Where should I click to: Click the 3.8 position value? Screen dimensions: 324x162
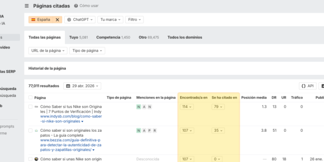(x=264, y=130)
